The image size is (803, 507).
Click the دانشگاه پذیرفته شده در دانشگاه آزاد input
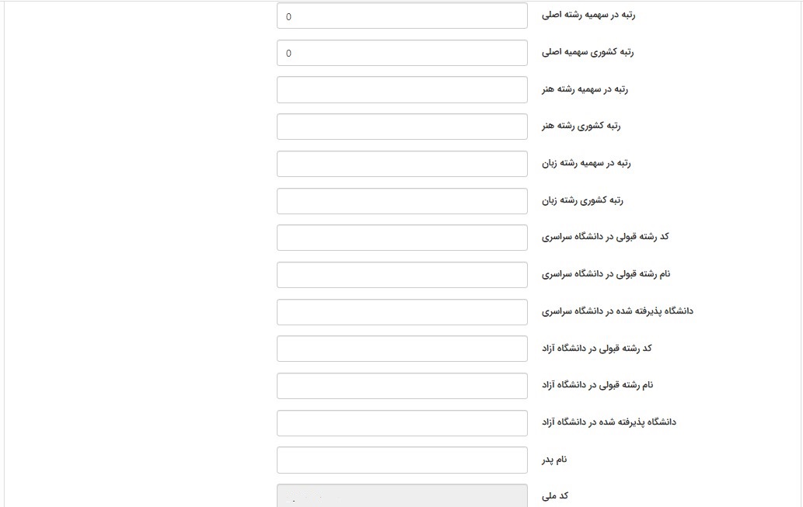(x=402, y=423)
